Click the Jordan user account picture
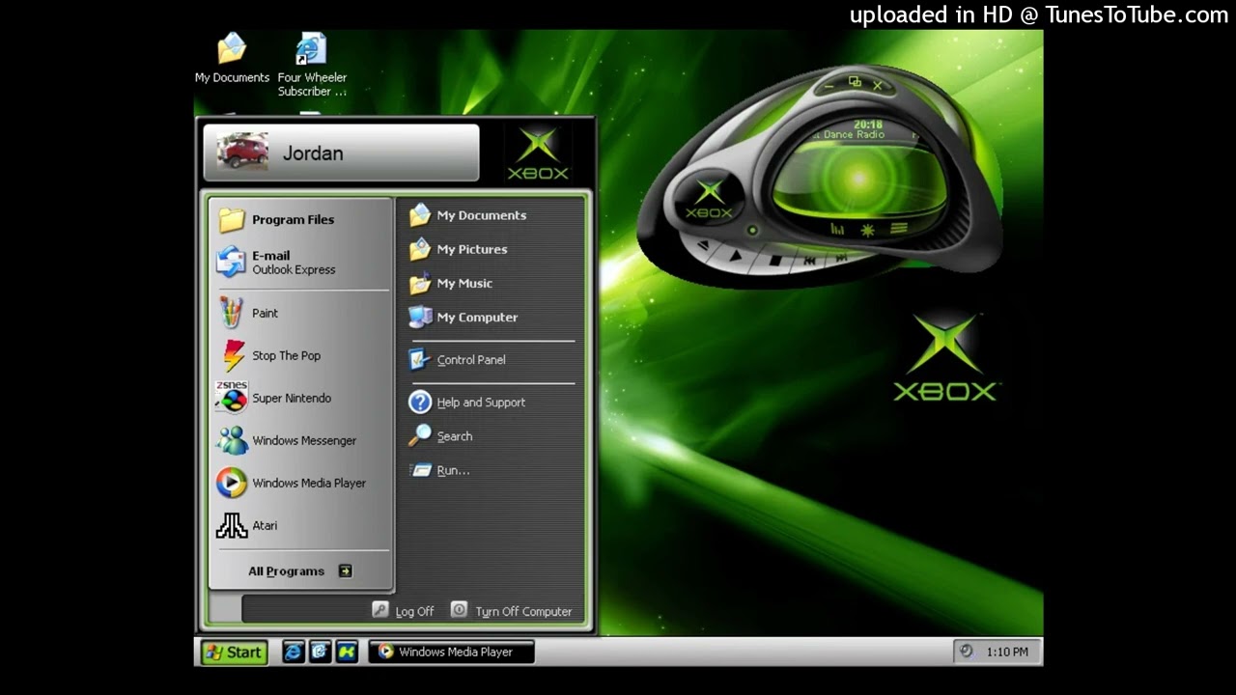 (242, 152)
